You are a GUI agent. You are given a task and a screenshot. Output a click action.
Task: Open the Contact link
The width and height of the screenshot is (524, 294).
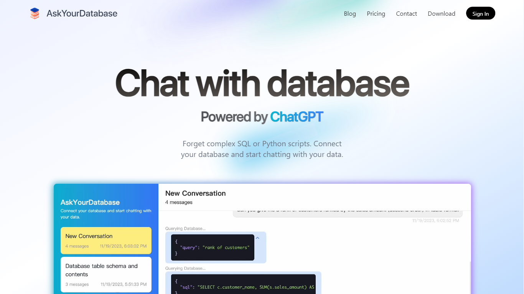tap(406, 13)
